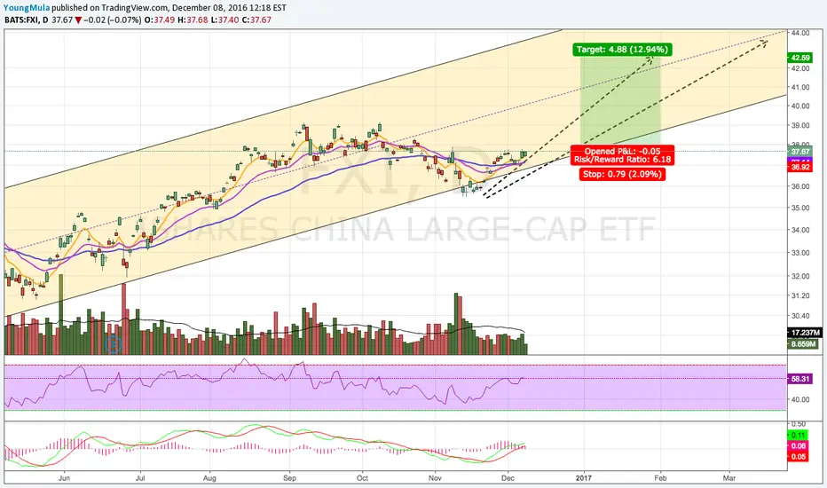This screenshot has height=488, width=827.
Task: Click the 35.00 price axis label
Action: click(800, 208)
